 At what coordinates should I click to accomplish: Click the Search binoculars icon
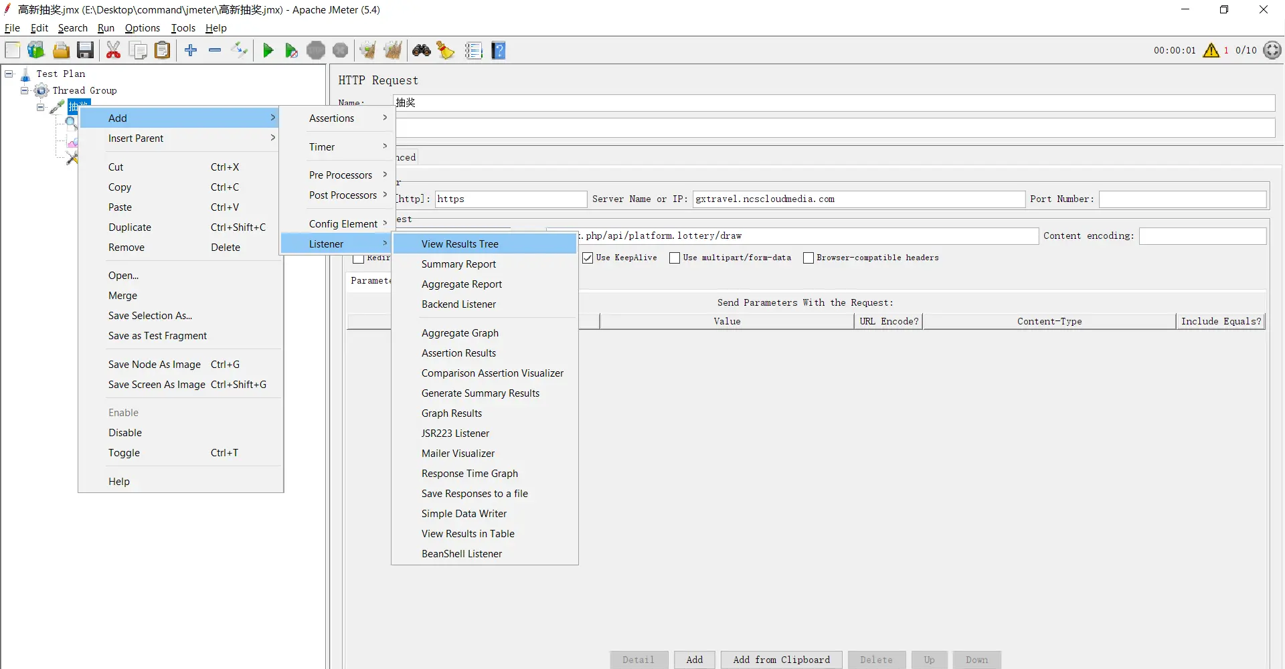pos(421,51)
